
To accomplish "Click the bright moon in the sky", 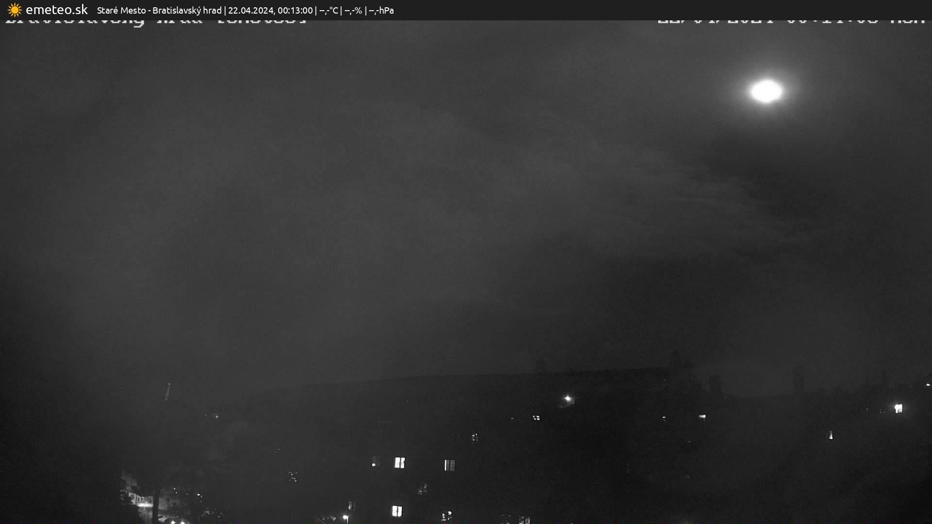I will [x=766, y=91].
